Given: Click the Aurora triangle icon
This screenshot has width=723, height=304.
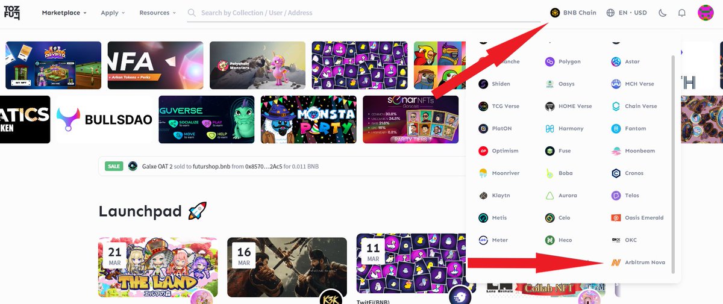Looking at the screenshot, I should 549,195.
